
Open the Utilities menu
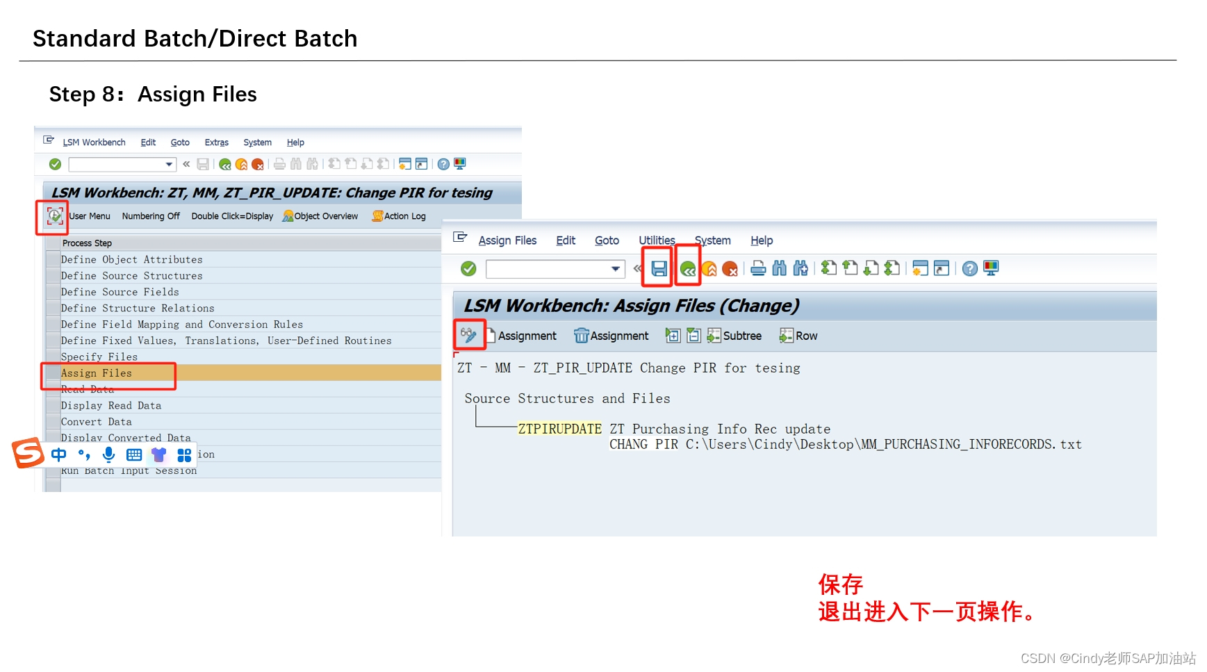tap(656, 240)
